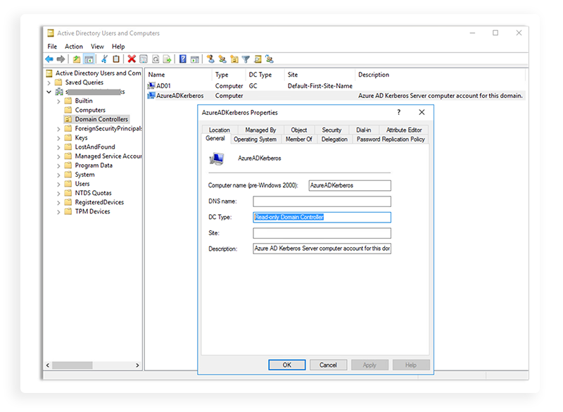The image size is (563, 412).
Task: Create a new user with toolbar icon
Action: click(x=210, y=59)
